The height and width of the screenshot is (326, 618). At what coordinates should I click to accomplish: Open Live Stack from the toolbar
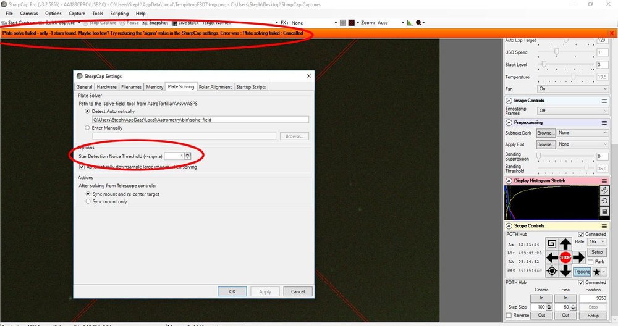[x=185, y=23]
